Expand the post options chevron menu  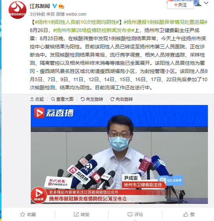(x=206, y=3)
